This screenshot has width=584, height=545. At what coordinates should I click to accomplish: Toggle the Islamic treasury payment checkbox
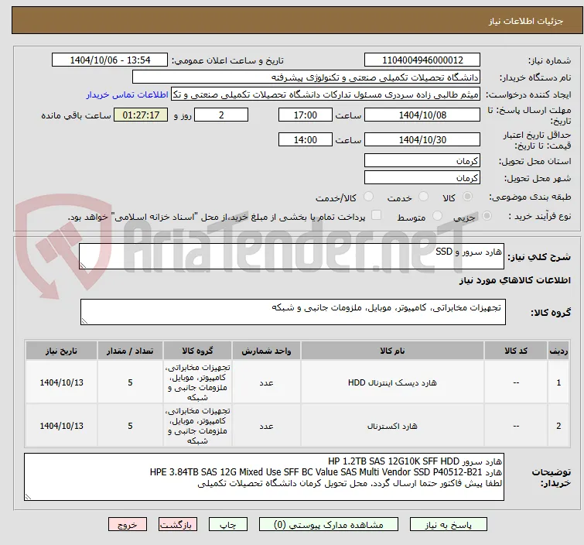pyautogui.click(x=377, y=215)
